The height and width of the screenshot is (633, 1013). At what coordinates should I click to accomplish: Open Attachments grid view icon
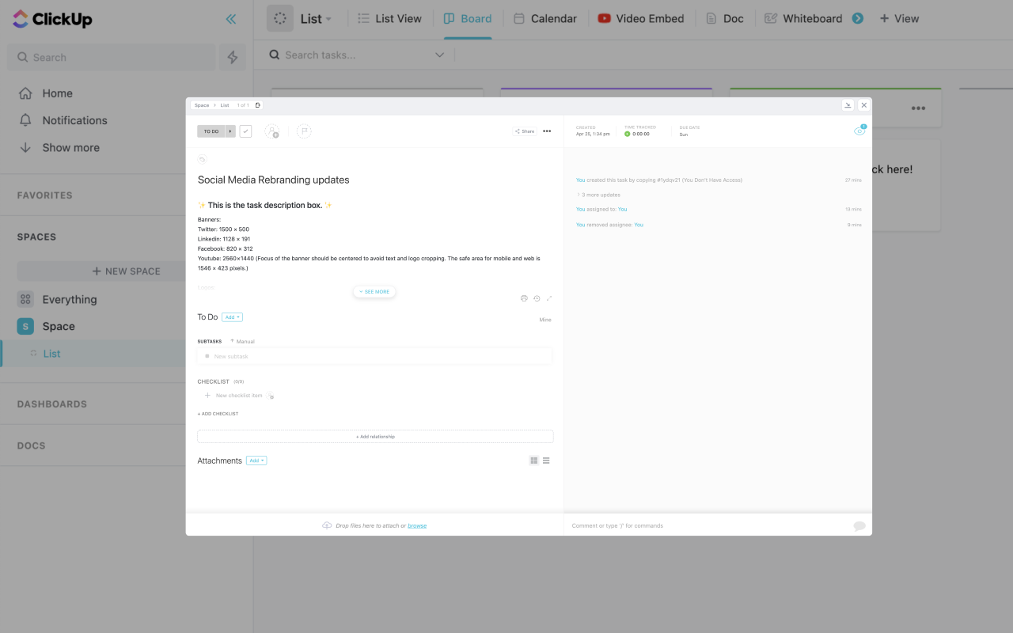533,460
